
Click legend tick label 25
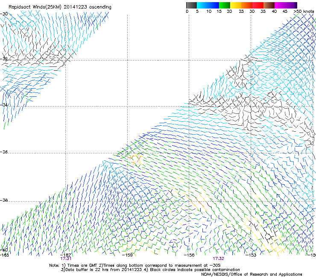pos(241,12)
